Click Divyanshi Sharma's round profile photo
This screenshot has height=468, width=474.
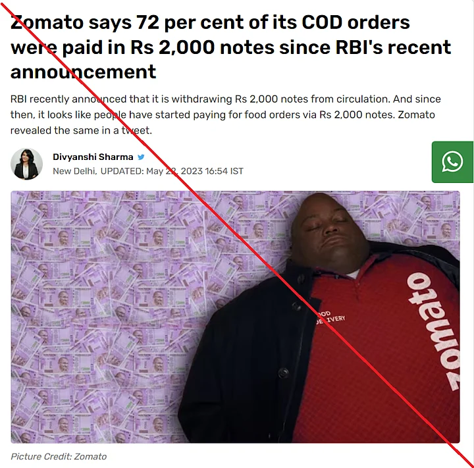(x=26, y=164)
